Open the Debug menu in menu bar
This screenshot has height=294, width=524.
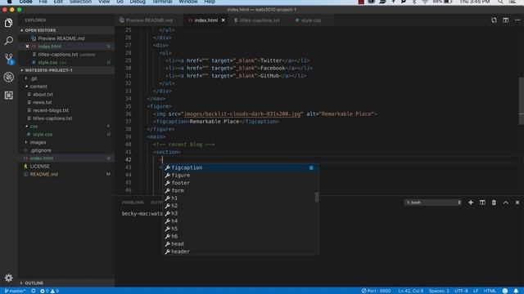coord(138,2)
